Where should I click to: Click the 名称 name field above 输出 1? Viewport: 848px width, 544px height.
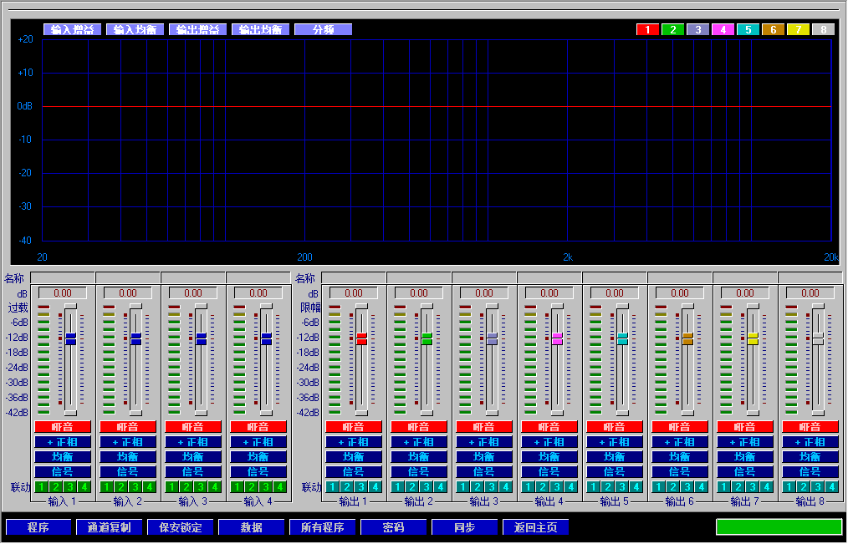(354, 278)
